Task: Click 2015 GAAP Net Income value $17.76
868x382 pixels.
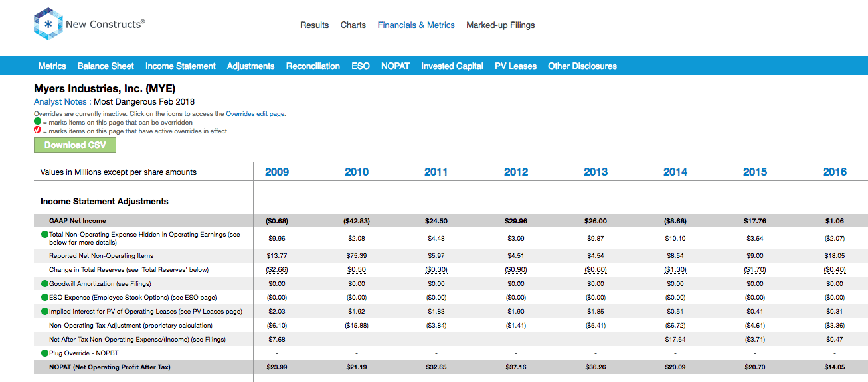Action: pyautogui.click(x=755, y=221)
